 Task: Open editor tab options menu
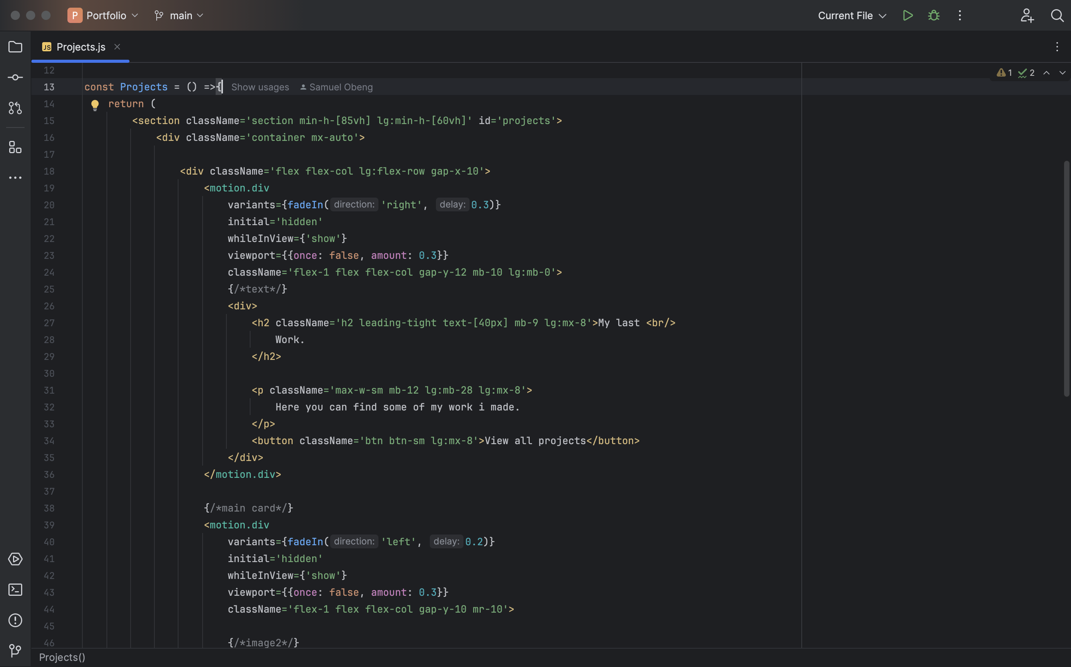click(1056, 47)
